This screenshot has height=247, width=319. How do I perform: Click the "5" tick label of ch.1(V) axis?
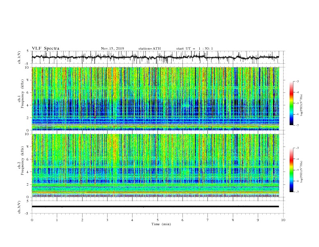pyautogui.click(x=28, y=51)
